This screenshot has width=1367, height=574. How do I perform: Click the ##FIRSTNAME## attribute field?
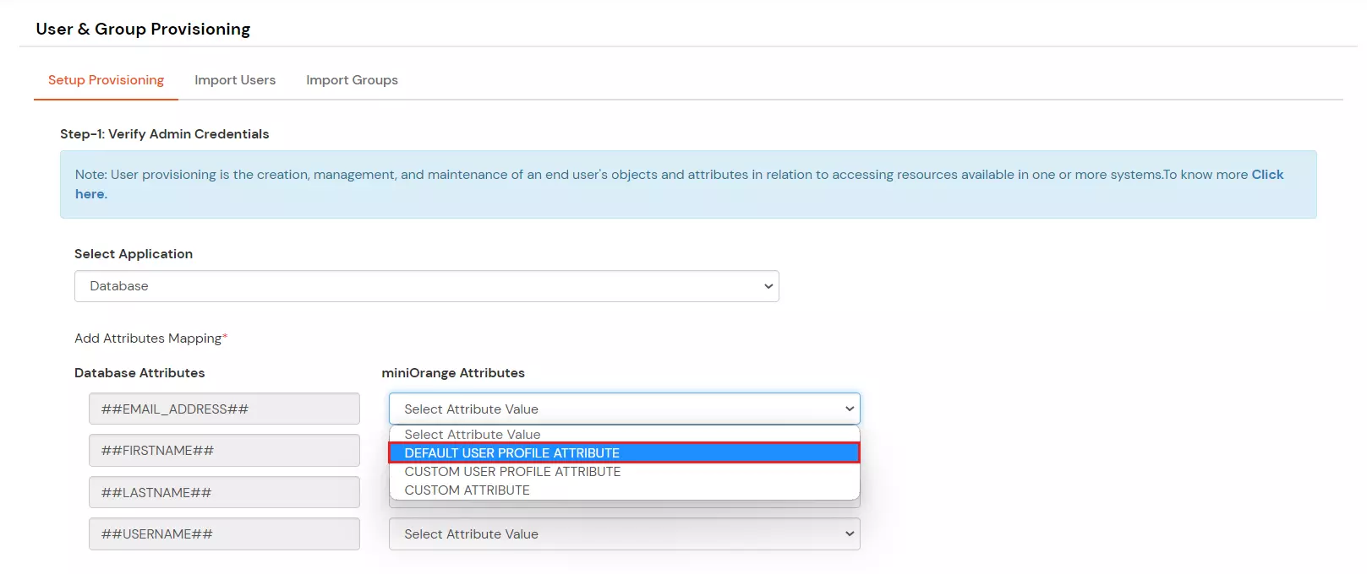coord(224,450)
